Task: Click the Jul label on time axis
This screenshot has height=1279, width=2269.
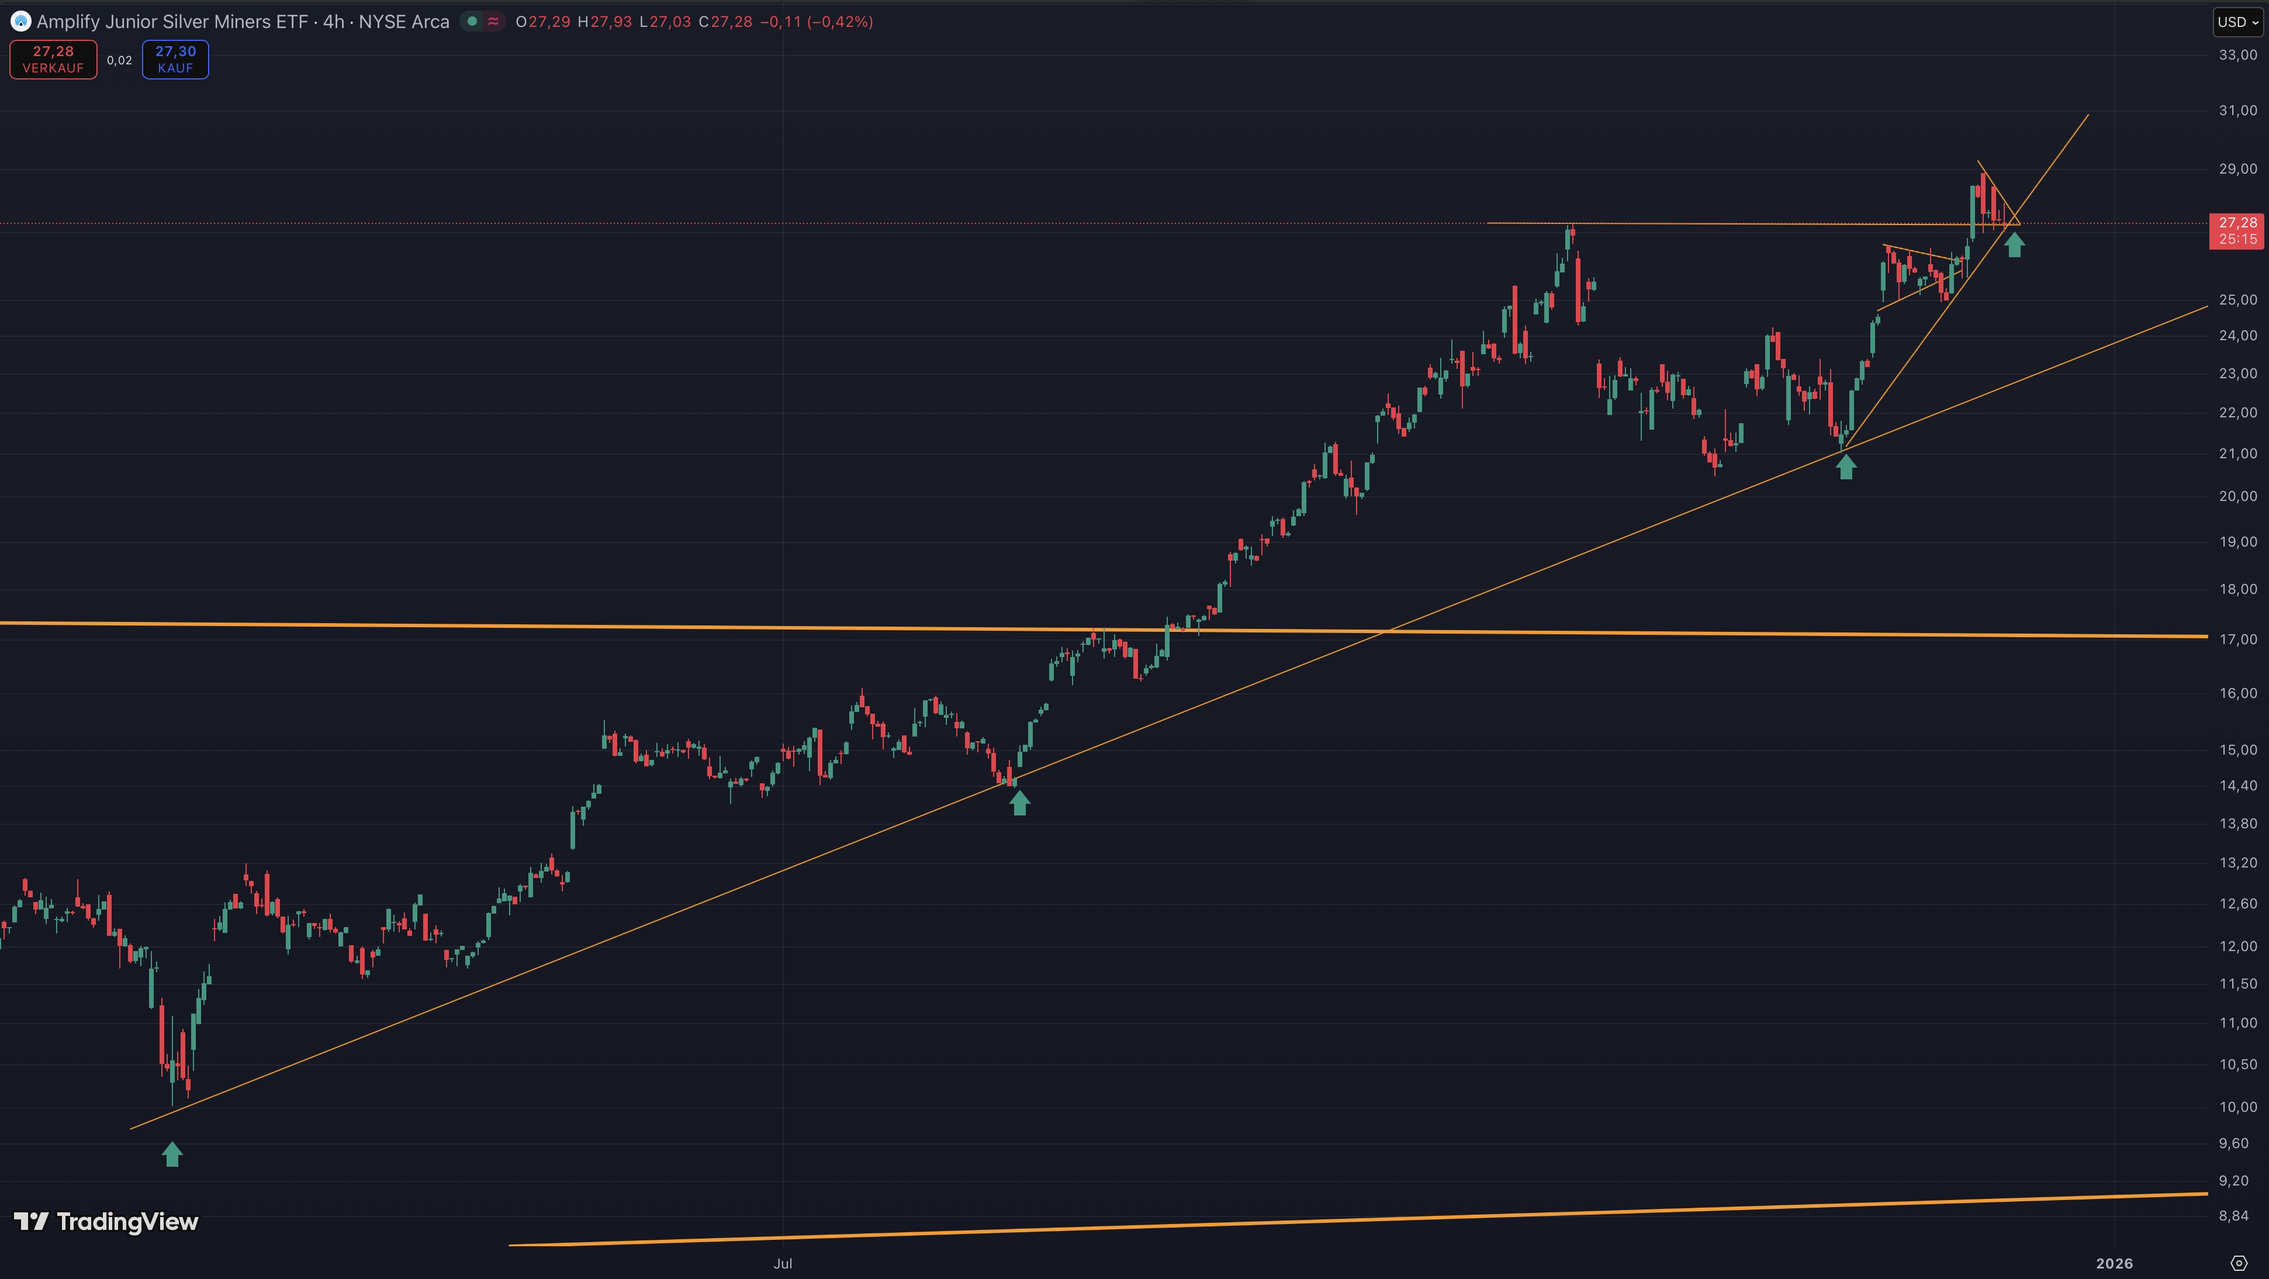Action: pos(782,1263)
